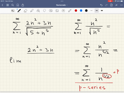
Task: Open the Elements sticker tool
Action: (x=51, y=11)
